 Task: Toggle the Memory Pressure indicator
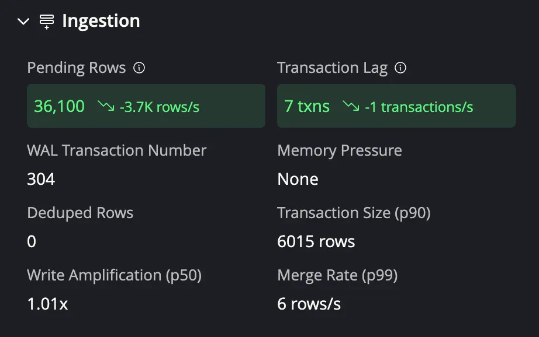click(339, 150)
